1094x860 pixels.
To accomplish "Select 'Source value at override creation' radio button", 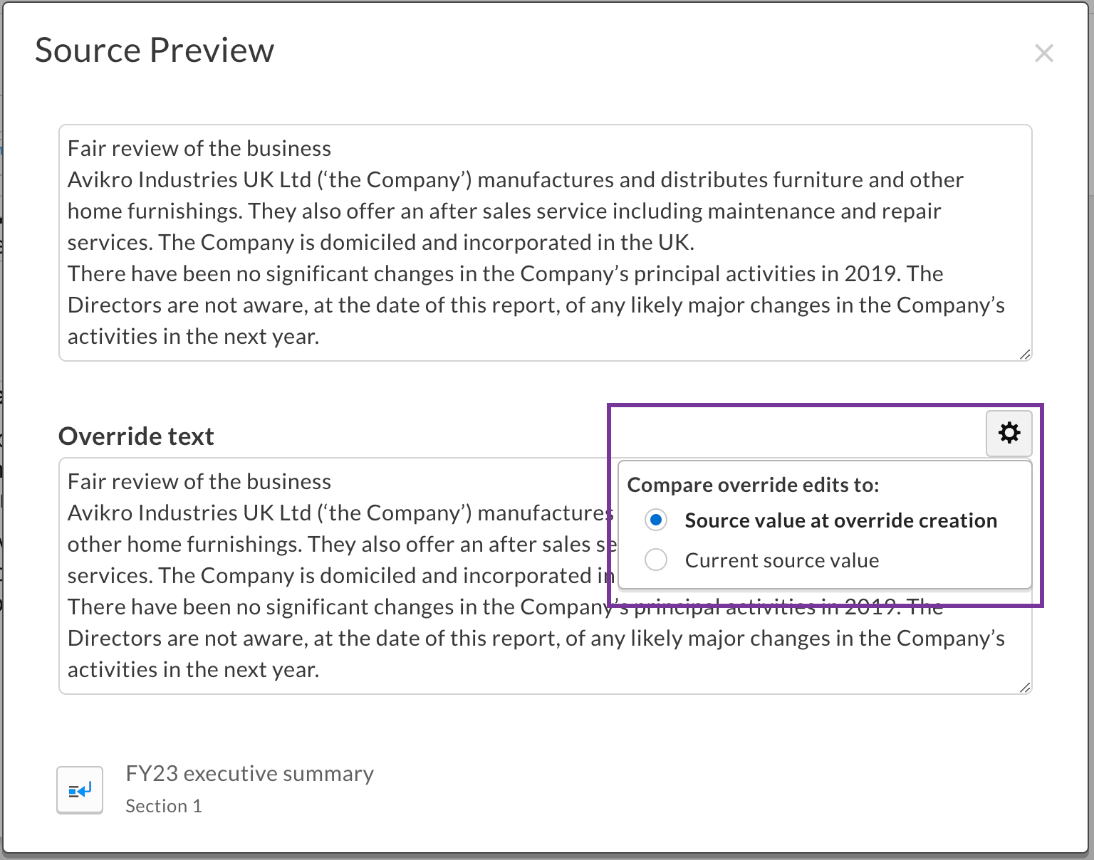I will pyautogui.click(x=656, y=520).
